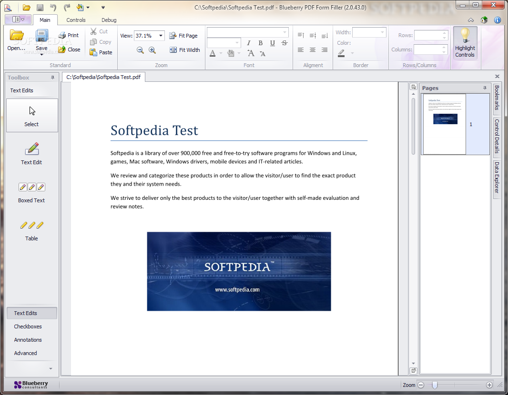Open the font name dropdown
The image size is (508, 395).
pos(285,32)
